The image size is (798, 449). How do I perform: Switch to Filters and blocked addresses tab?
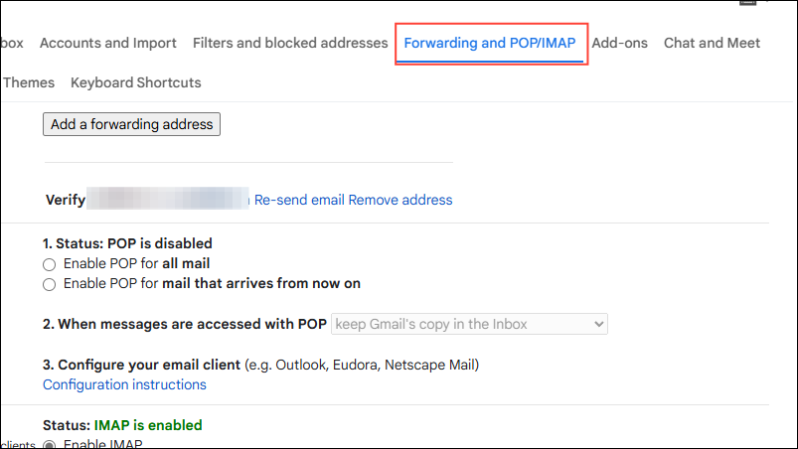pos(290,43)
